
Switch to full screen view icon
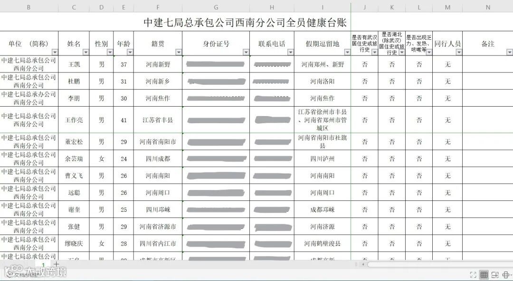(x=473, y=275)
